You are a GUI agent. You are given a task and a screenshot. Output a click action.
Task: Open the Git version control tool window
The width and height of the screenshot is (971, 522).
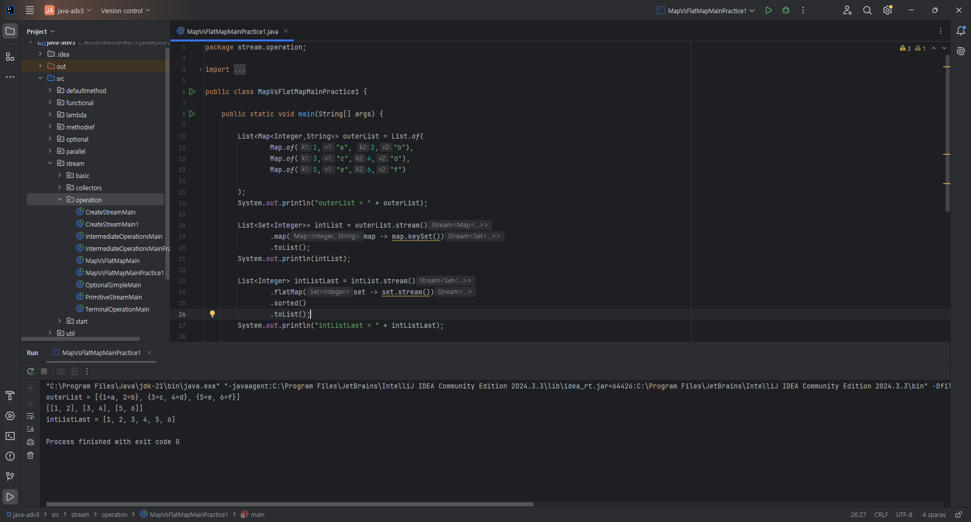coord(10,476)
